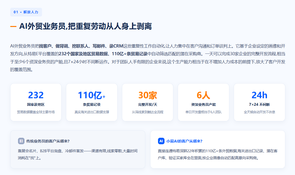The width and height of the screenshot is (295, 175).
Task: Click the 国家及地区 label
Action: (x=36, y=104)
